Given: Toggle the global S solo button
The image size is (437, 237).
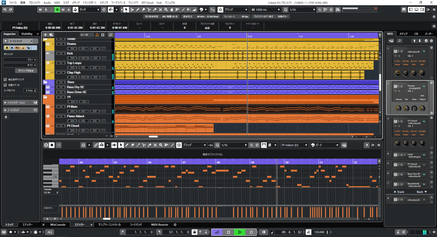Looking at the screenshot, I should (x=46, y=10).
